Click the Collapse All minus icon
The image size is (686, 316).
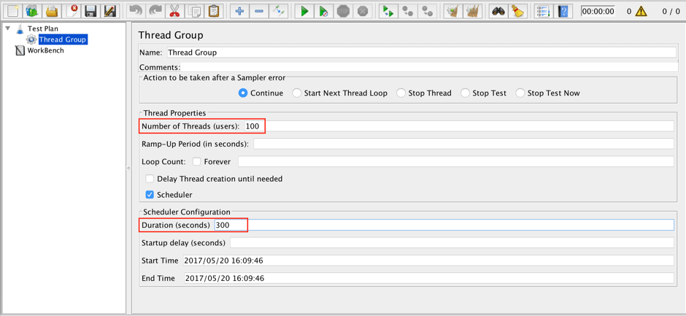(259, 11)
